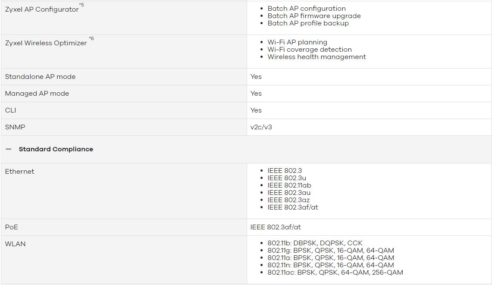
Task: Click the Ethernet row label
Action: tap(19, 172)
